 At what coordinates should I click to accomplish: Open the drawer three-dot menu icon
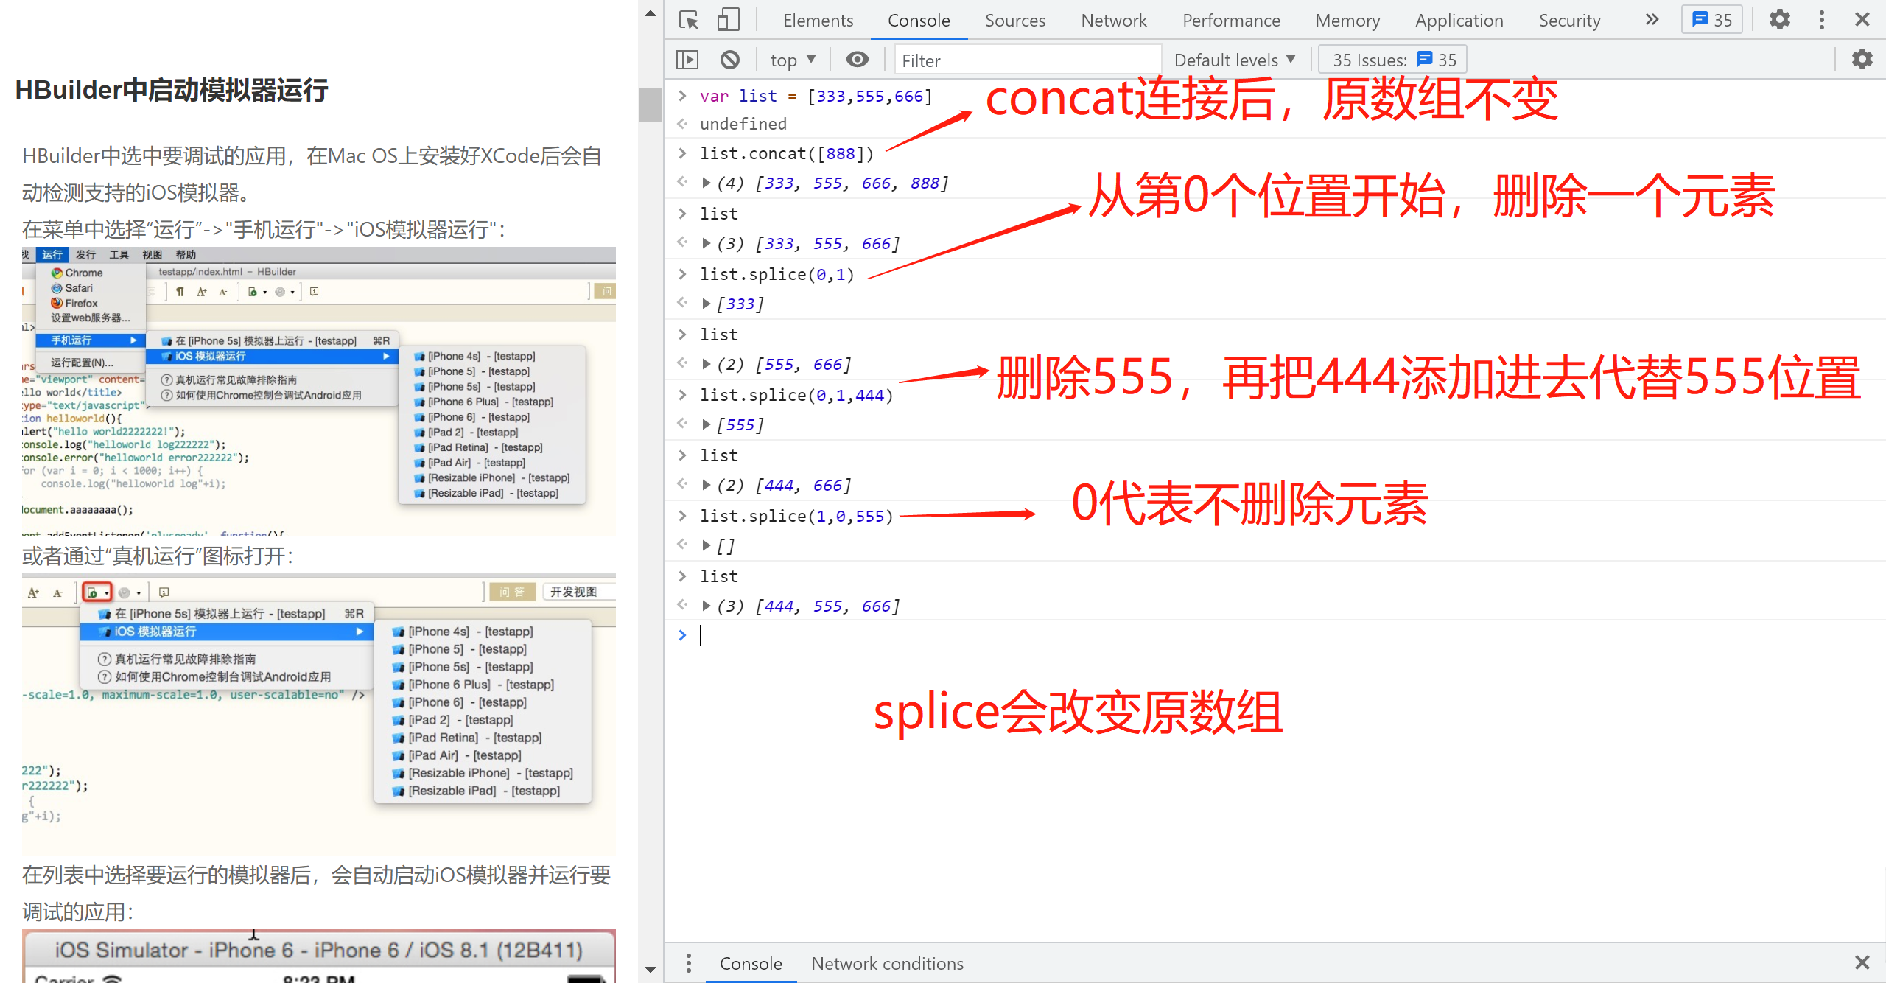coord(688,963)
